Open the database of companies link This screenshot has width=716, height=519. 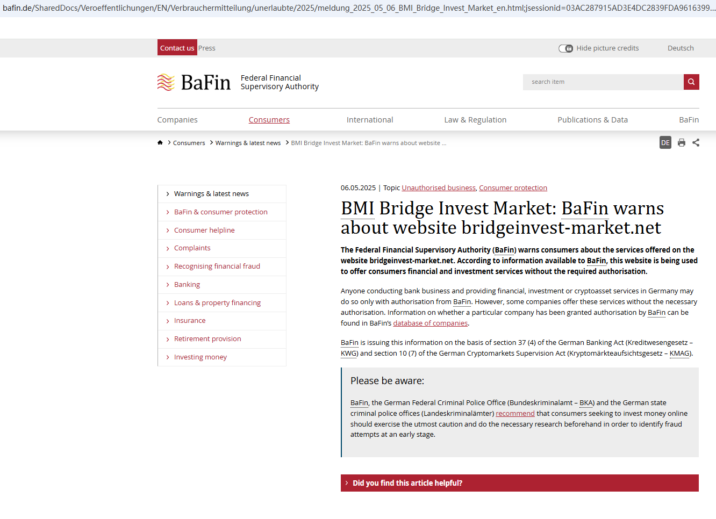point(430,323)
